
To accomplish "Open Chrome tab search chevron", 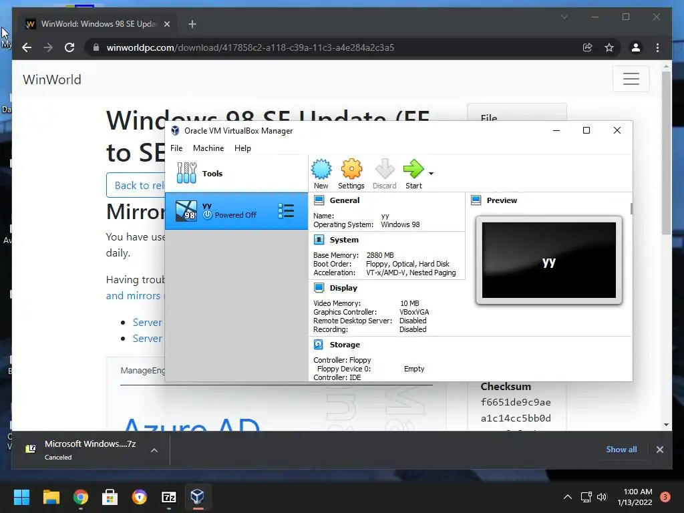I will [564, 17].
